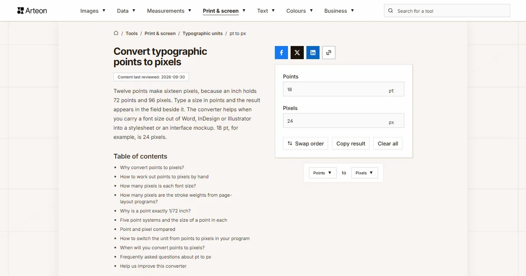526x276 pixels.
Task: Copy the page link icon
Action: tap(329, 53)
